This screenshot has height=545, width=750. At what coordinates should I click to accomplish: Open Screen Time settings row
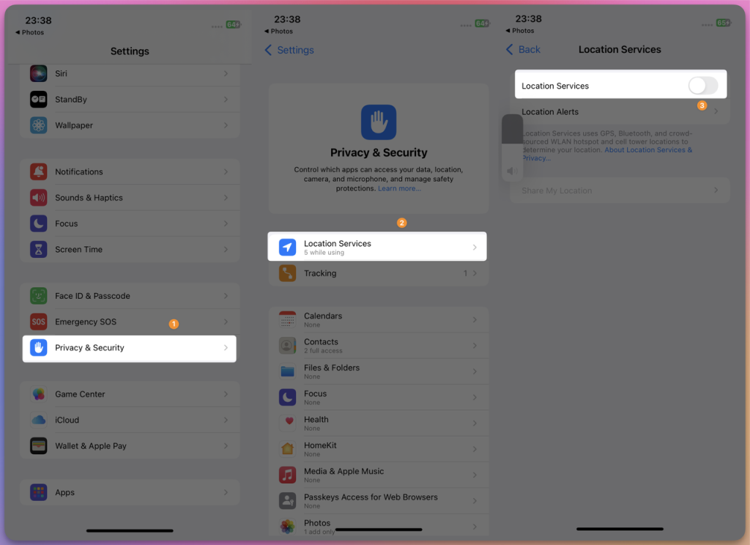(x=130, y=249)
